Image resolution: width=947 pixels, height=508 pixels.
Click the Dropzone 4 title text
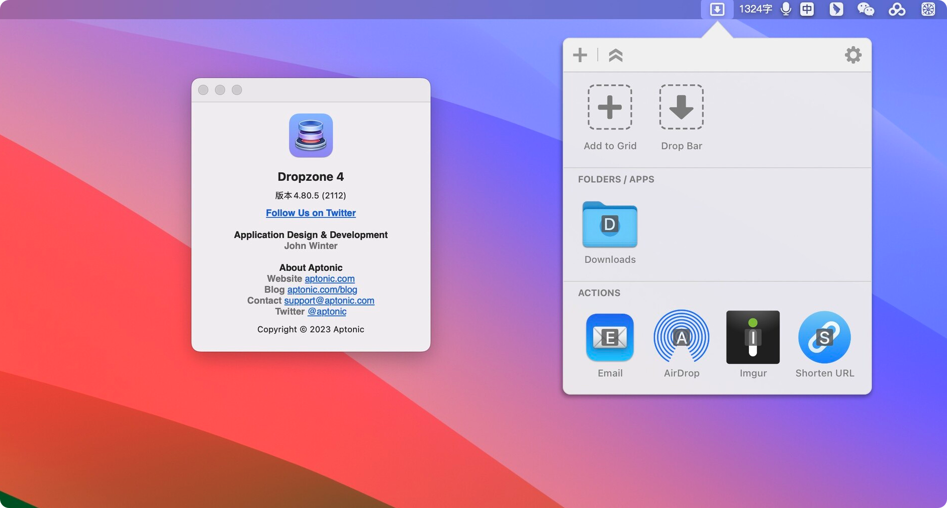311,177
